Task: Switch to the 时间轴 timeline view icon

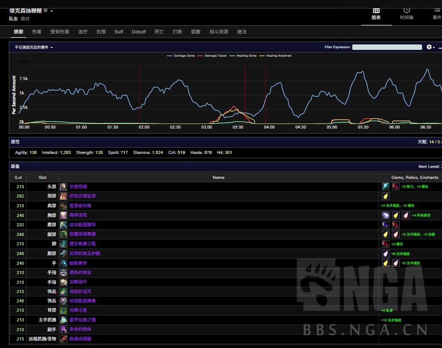Action: pyautogui.click(x=406, y=11)
